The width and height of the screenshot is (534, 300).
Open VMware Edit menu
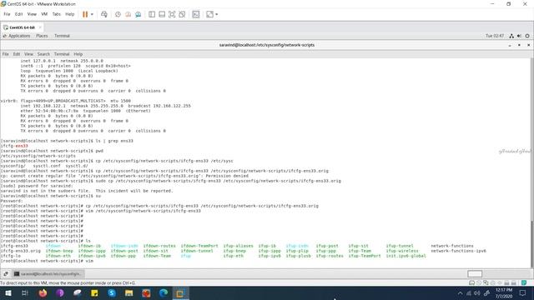(18, 14)
